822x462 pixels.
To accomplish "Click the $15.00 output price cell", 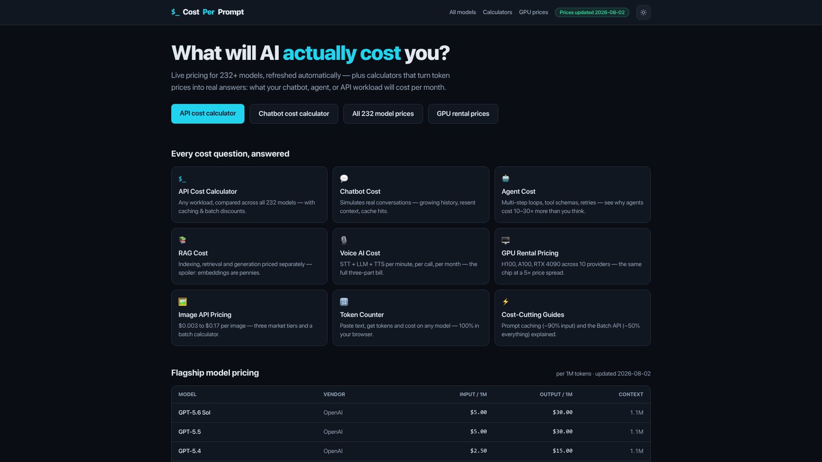I will click(x=563, y=451).
